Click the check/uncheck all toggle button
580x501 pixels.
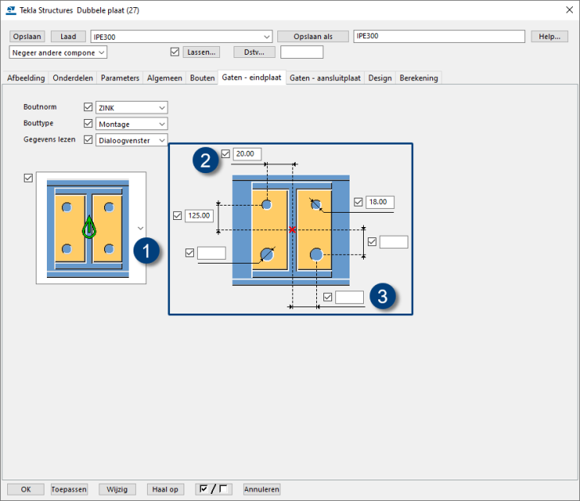(x=213, y=489)
